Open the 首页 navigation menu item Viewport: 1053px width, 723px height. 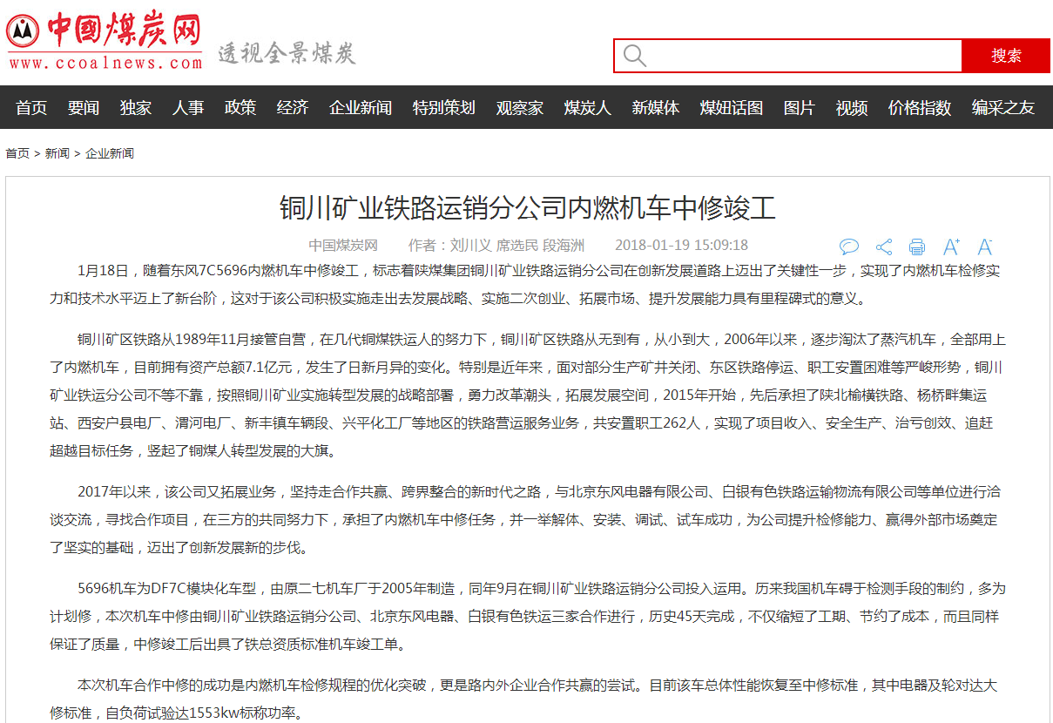click(31, 108)
